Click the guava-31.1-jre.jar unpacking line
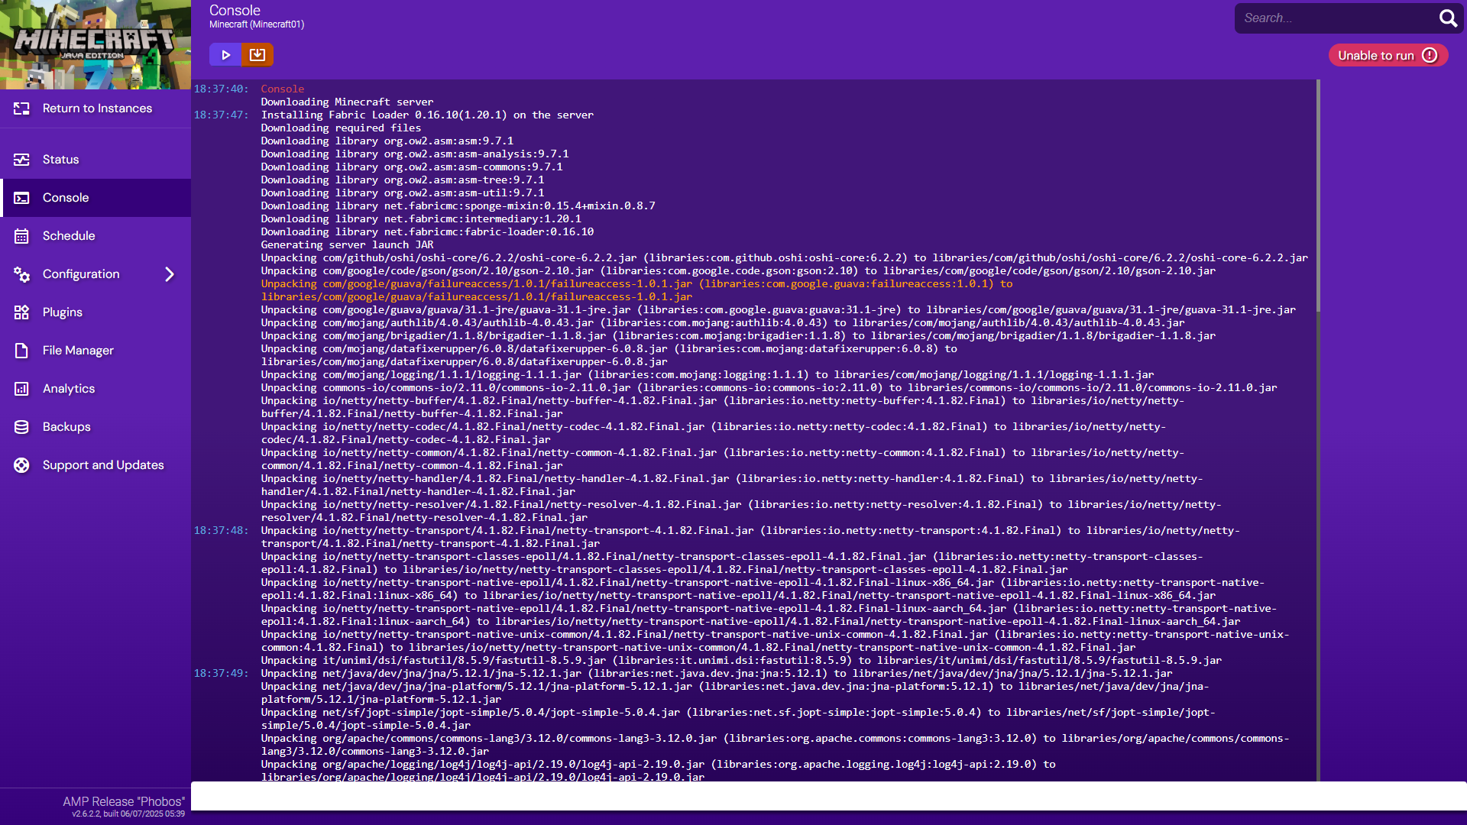This screenshot has width=1467, height=825. tap(778, 309)
